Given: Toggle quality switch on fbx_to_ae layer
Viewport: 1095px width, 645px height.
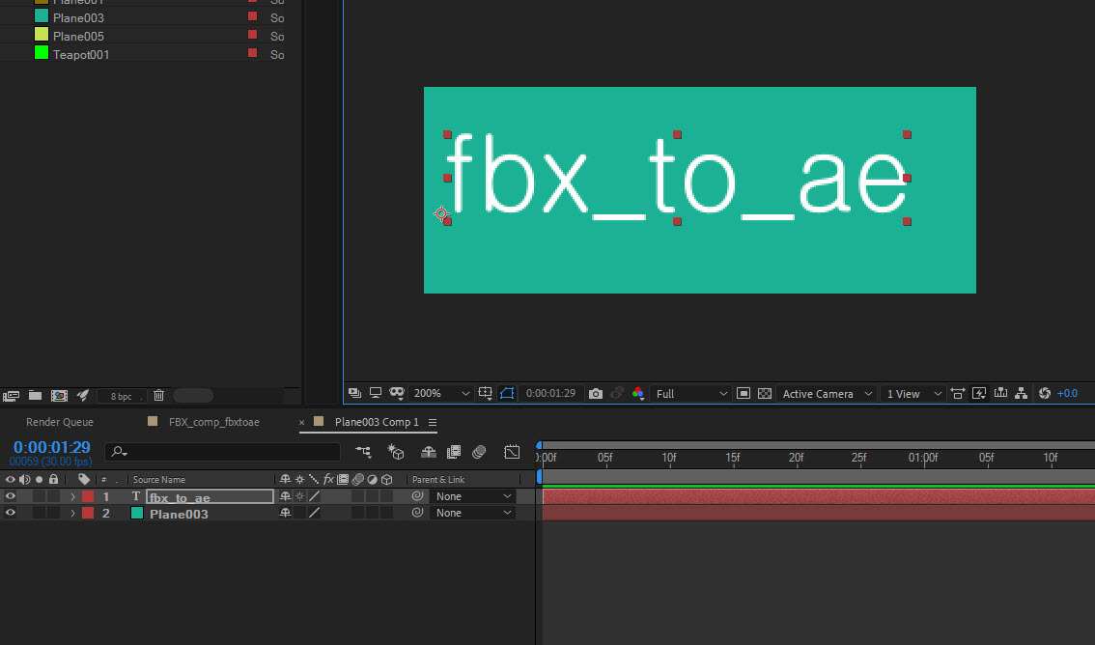Looking at the screenshot, I should (x=314, y=496).
